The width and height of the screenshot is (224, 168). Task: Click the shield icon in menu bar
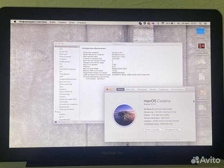[145, 23]
